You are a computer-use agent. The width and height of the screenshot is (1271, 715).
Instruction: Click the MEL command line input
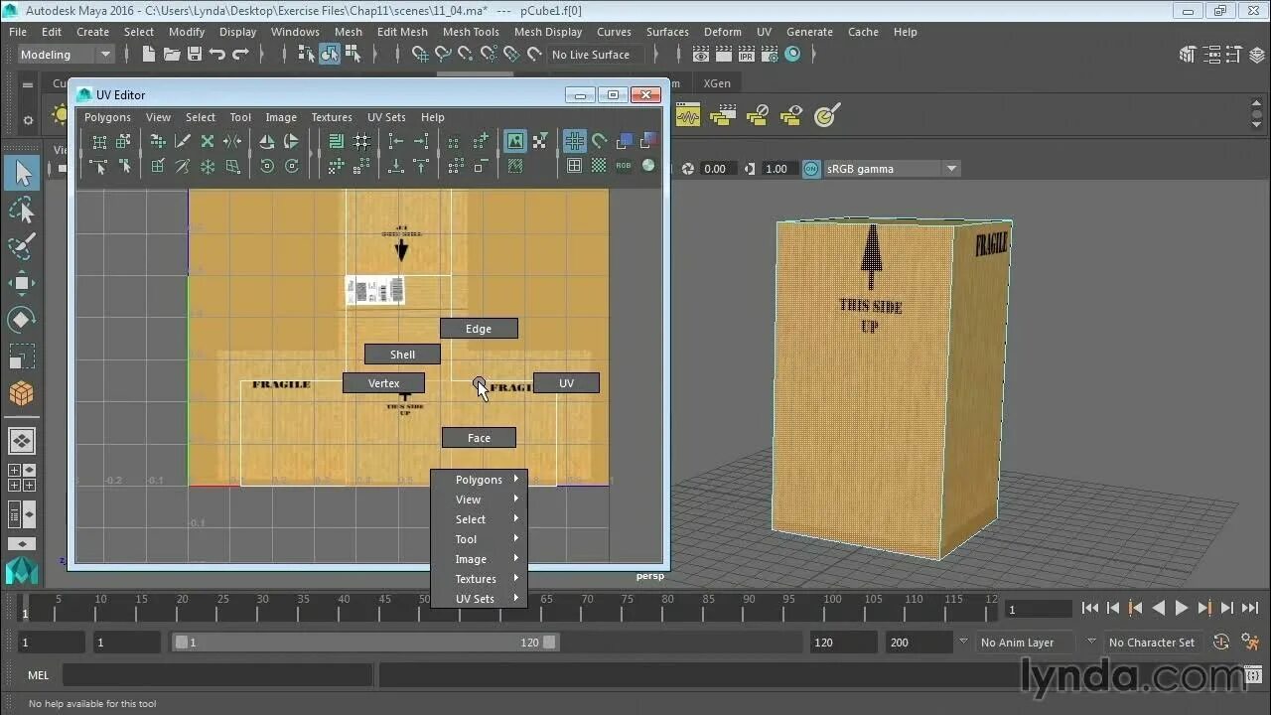tap(215, 675)
